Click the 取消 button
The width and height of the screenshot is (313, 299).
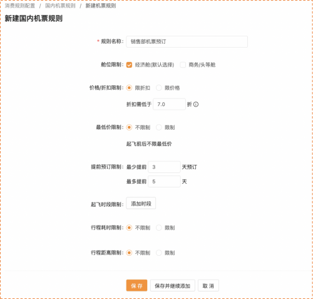click(208, 285)
